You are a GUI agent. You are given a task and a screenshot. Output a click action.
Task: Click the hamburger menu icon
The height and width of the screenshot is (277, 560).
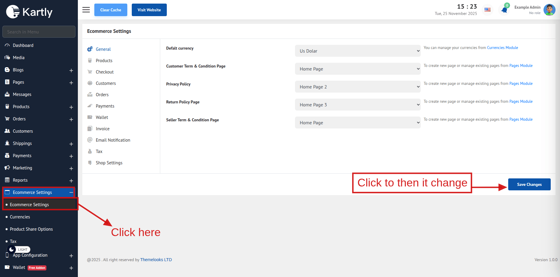click(x=86, y=10)
